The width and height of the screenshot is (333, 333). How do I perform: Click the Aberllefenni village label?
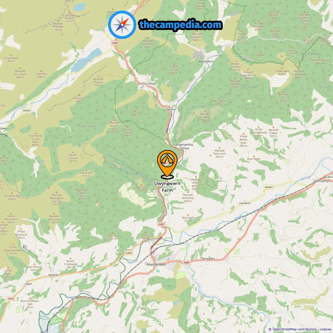(206, 62)
